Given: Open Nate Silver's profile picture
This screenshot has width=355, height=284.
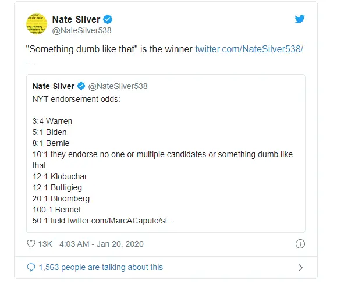Looking at the screenshot, I should point(36,24).
